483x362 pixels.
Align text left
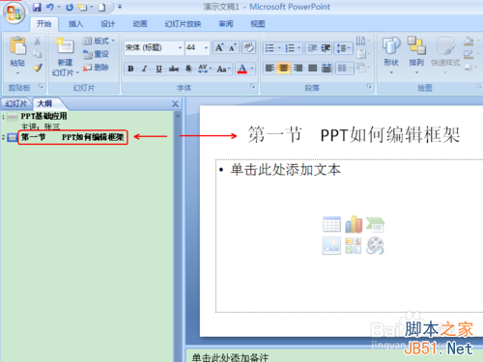[x=270, y=68]
